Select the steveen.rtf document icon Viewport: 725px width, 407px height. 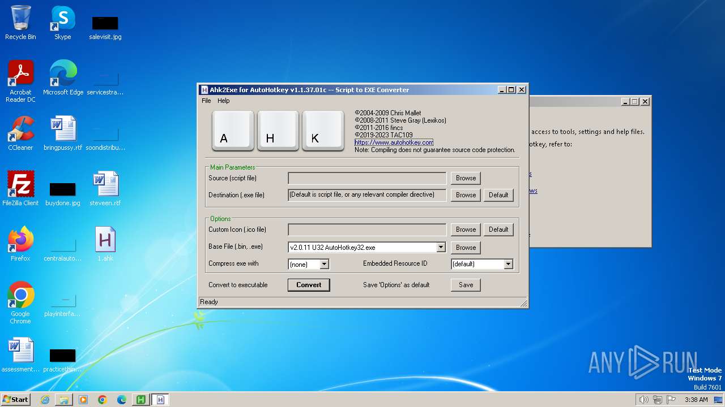105,189
